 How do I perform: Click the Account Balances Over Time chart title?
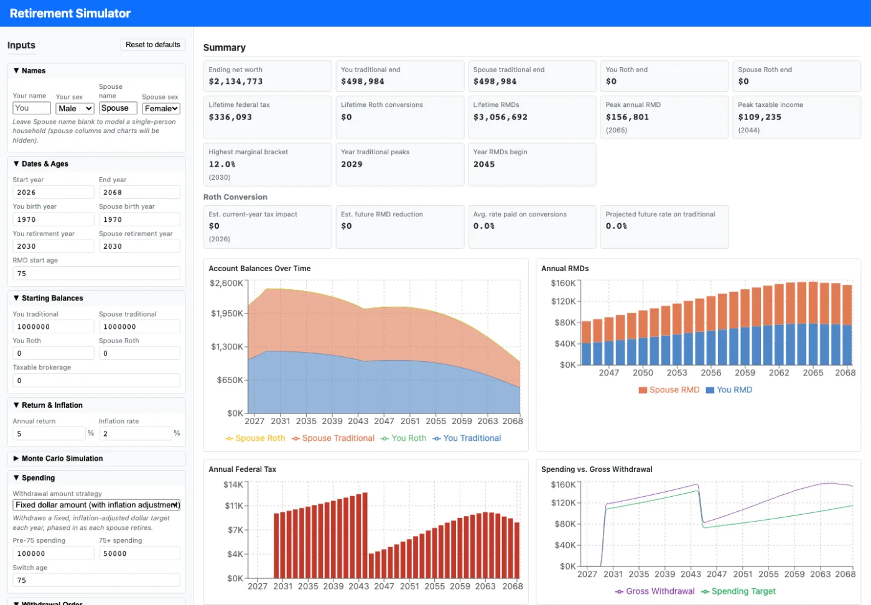click(259, 269)
